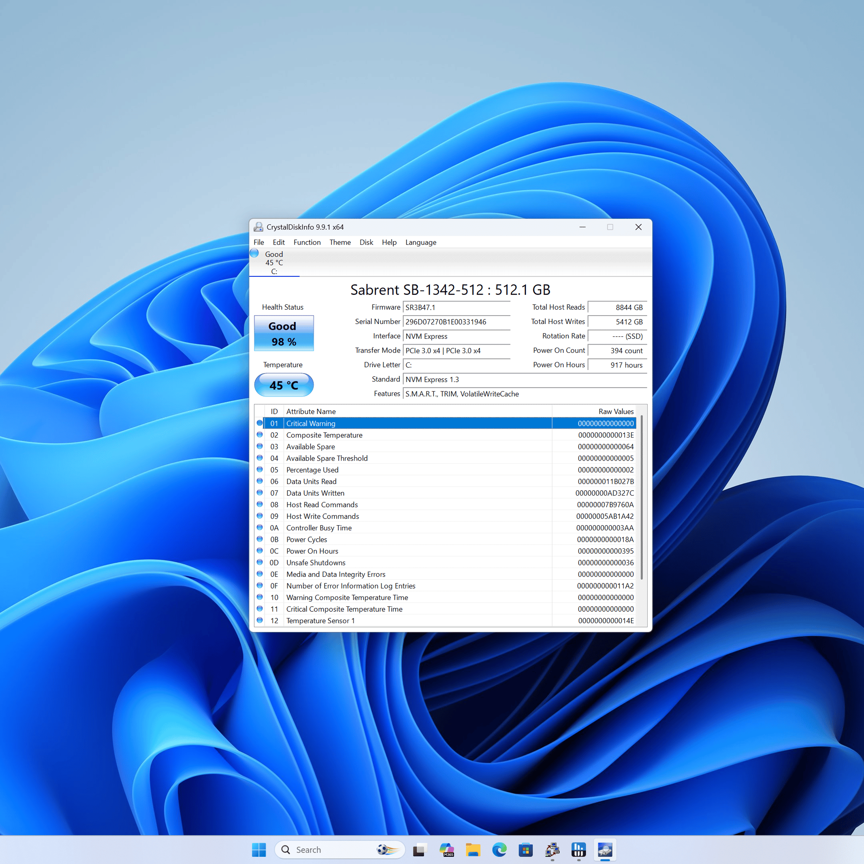Click the Features field with S.M.A.R.T., TRIM
The height and width of the screenshot is (864, 864).
tap(525, 394)
